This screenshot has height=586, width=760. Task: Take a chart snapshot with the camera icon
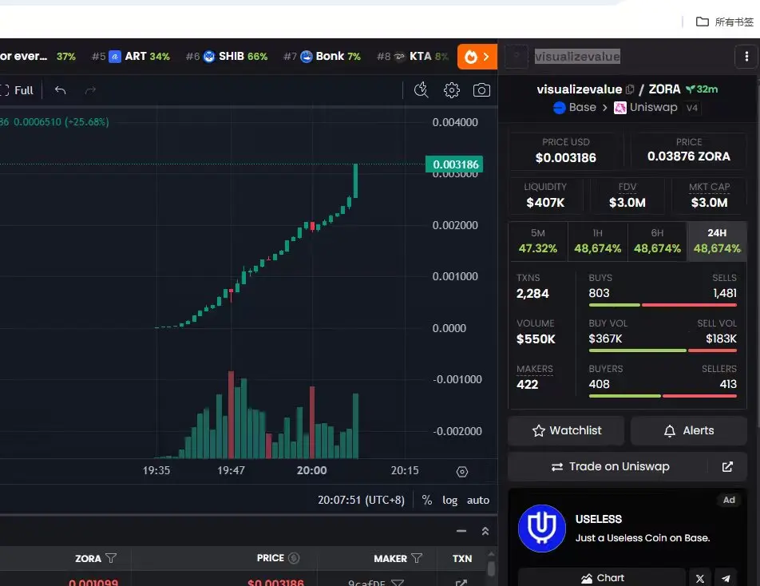pyautogui.click(x=481, y=90)
